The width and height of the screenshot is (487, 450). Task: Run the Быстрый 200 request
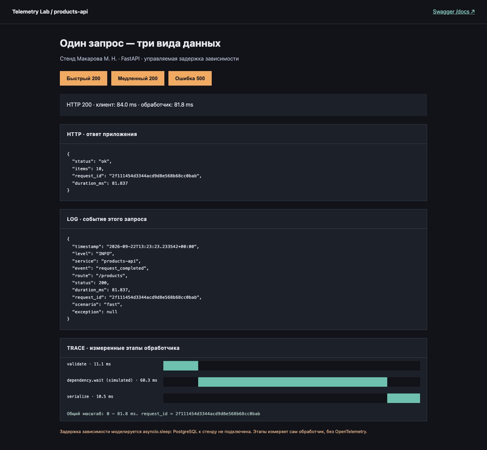click(84, 78)
